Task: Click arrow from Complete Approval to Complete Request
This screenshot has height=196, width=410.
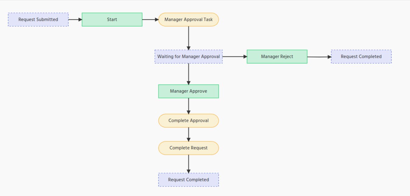Action: click(x=189, y=134)
